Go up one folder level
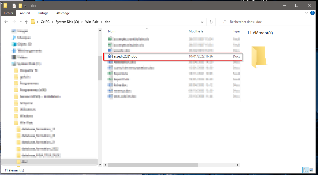 pyautogui.click(x=26, y=22)
